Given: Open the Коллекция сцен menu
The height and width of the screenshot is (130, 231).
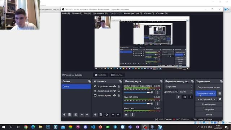Looking at the screenshot, I should 133,13.
